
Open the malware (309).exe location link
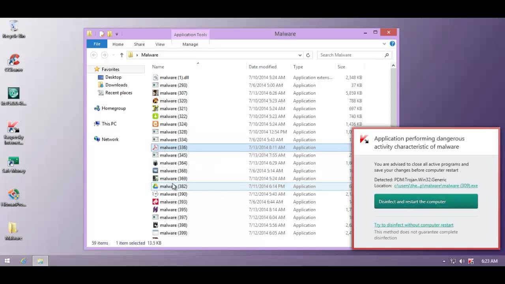[x=436, y=186]
